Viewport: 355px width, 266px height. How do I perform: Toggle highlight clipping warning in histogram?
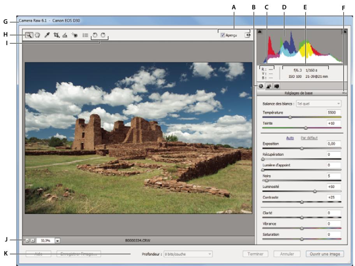pyautogui.click(x=345, y=31)
